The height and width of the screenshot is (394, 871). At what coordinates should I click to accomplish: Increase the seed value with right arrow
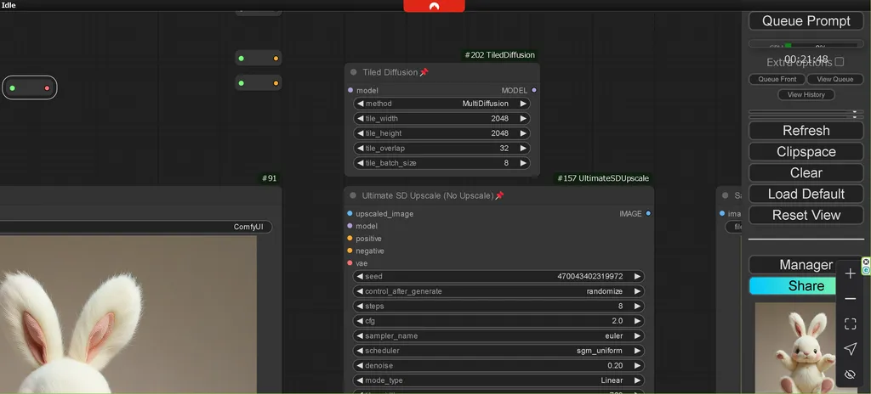click(637, 276)
